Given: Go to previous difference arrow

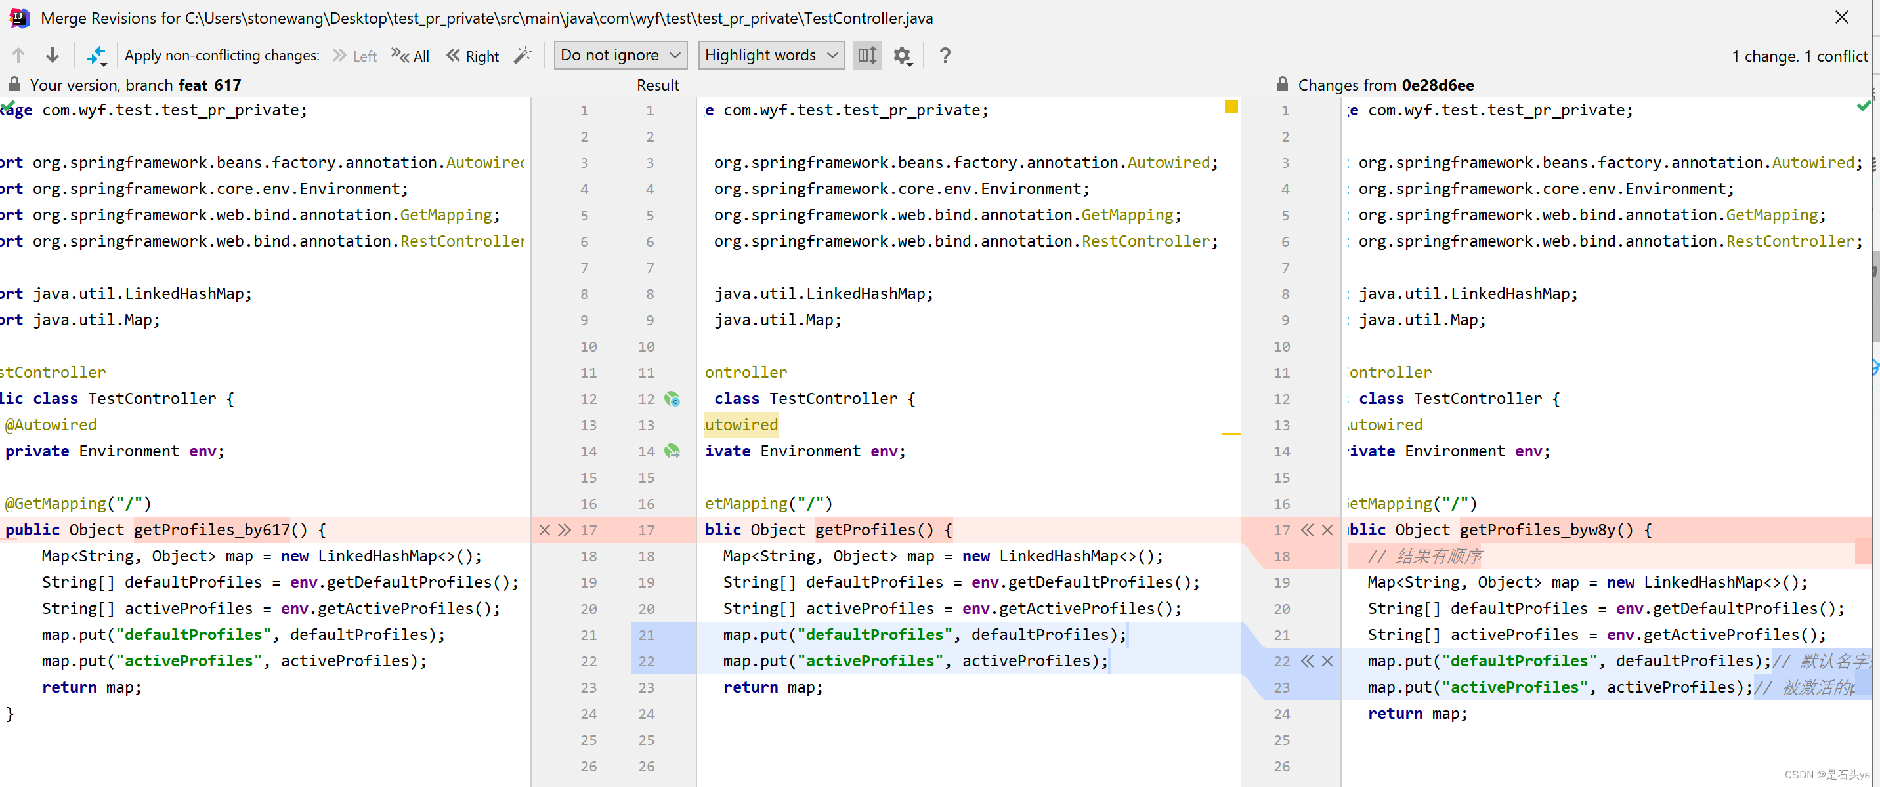Looking at the screenshot, I should pos(18,54).
